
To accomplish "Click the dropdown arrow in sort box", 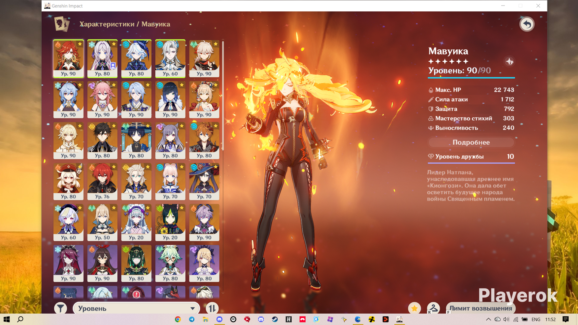I will pos(192,308).
